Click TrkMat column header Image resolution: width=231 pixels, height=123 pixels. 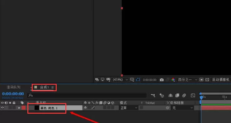pos(150,103)
